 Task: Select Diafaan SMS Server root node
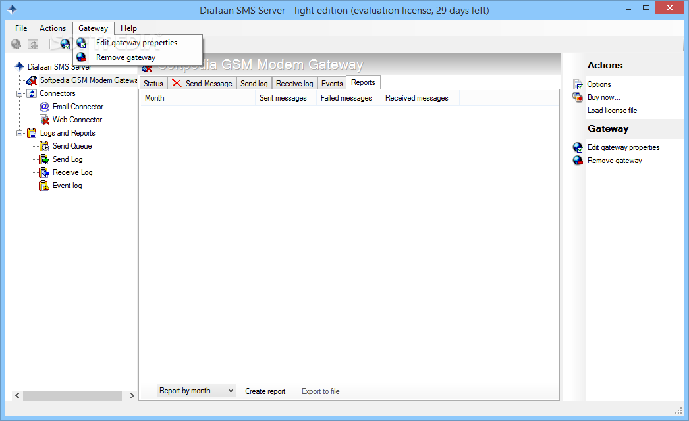point(59,67)
